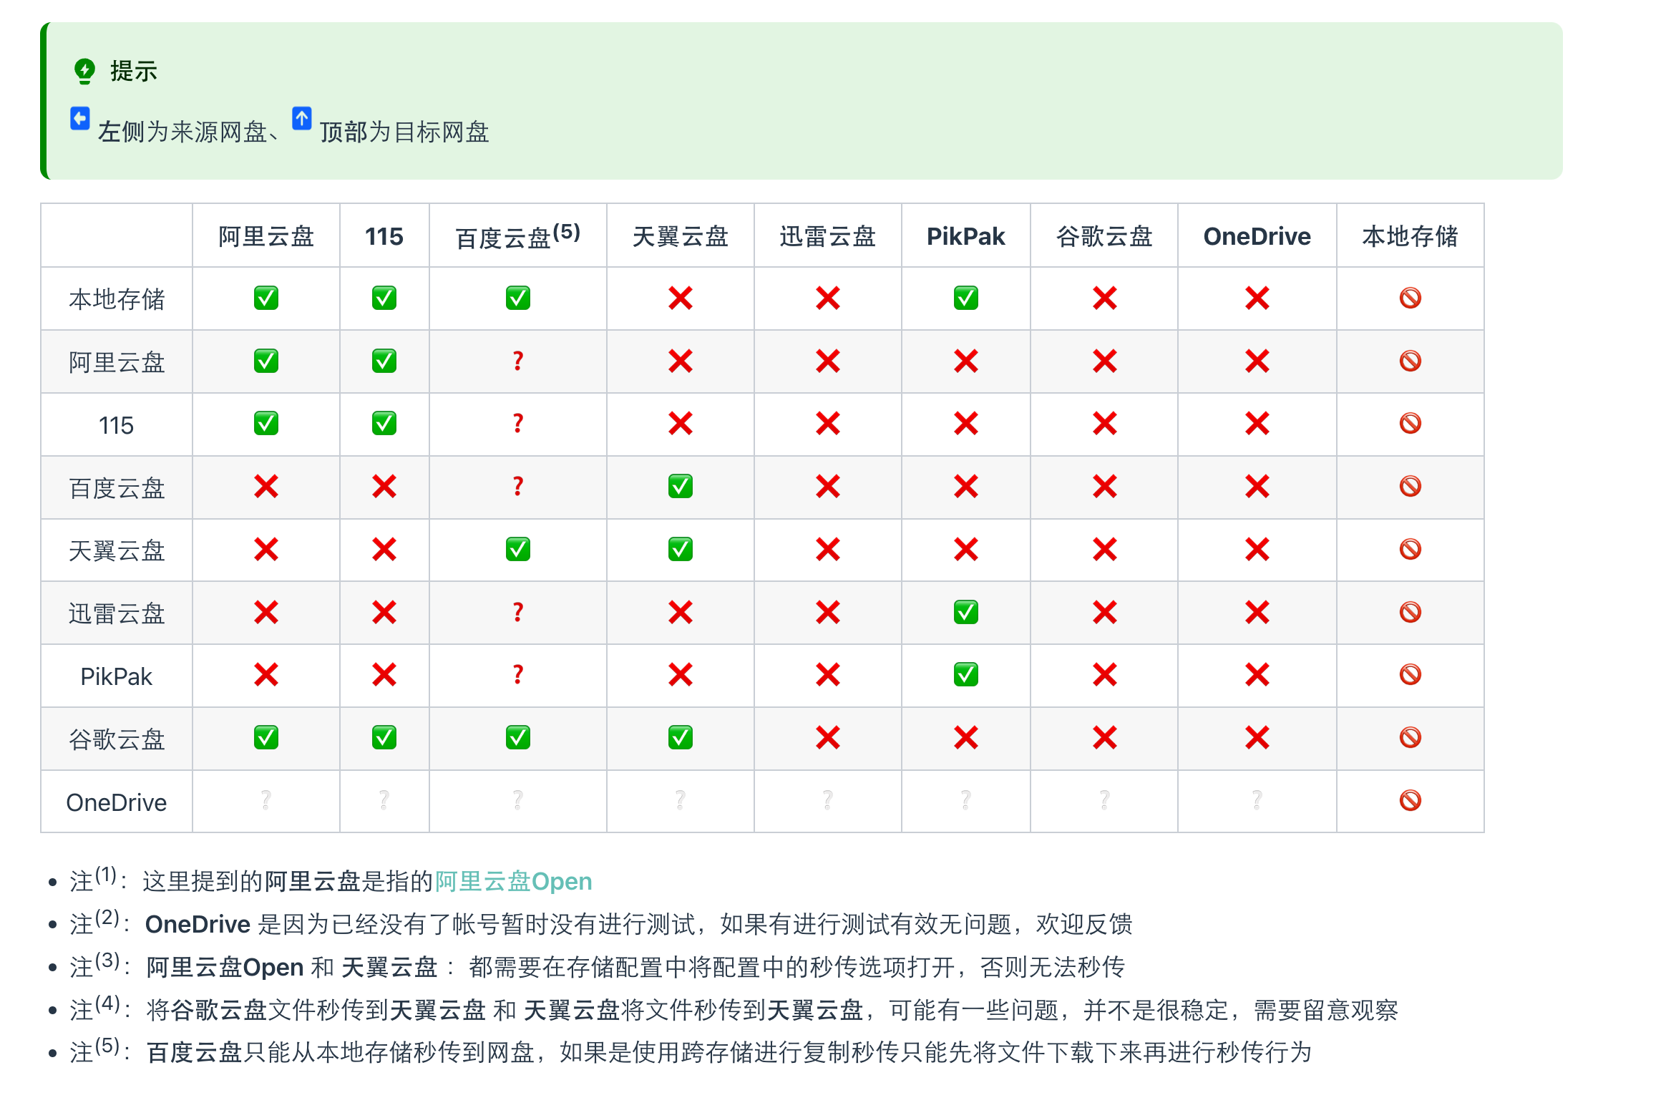Click prohibited icon in OneDrive row

tap(1411, 800)
